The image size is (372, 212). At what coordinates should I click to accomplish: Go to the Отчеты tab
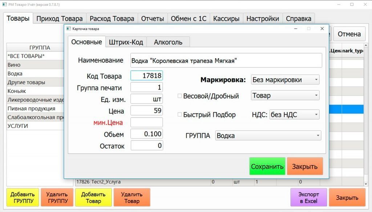(x=153, y=19)
